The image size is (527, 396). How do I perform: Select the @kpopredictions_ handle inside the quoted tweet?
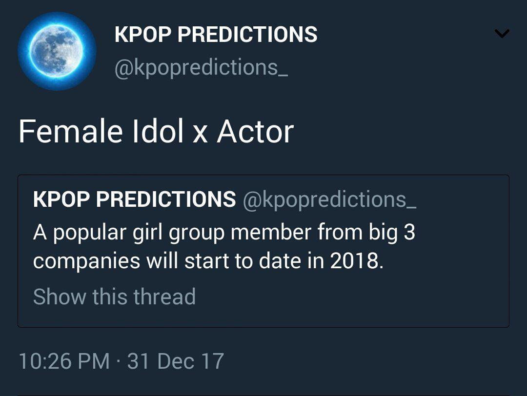[330, 200]
